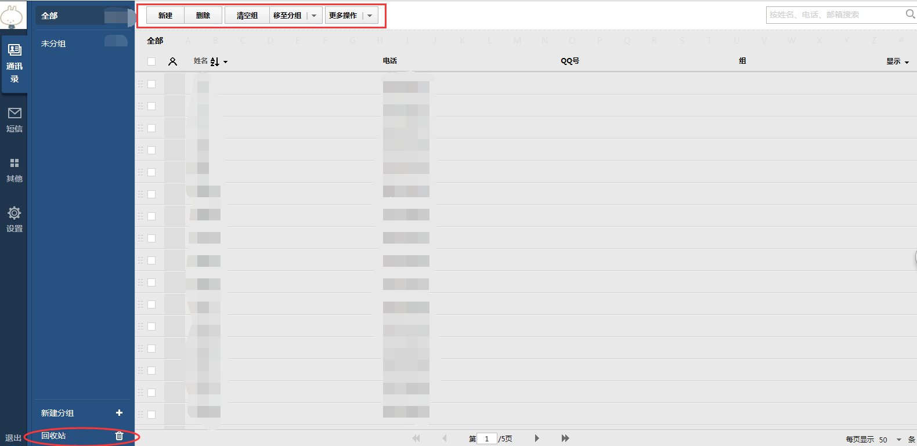Jump to the last page of contacts
The image size is (917, 446).
(565, 438)
